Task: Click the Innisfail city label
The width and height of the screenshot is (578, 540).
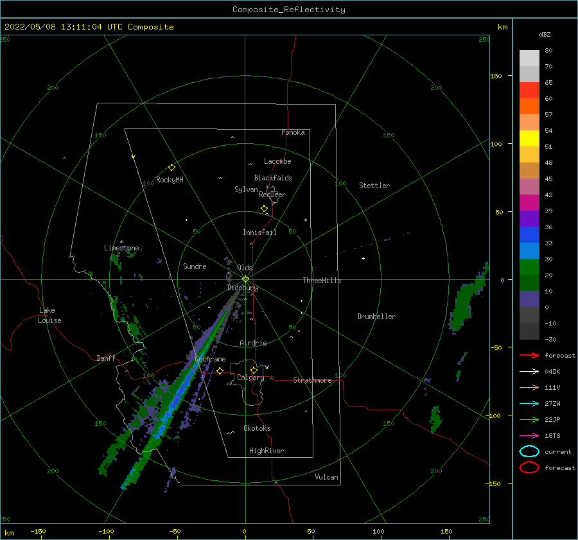Action: tap(259, 232)
